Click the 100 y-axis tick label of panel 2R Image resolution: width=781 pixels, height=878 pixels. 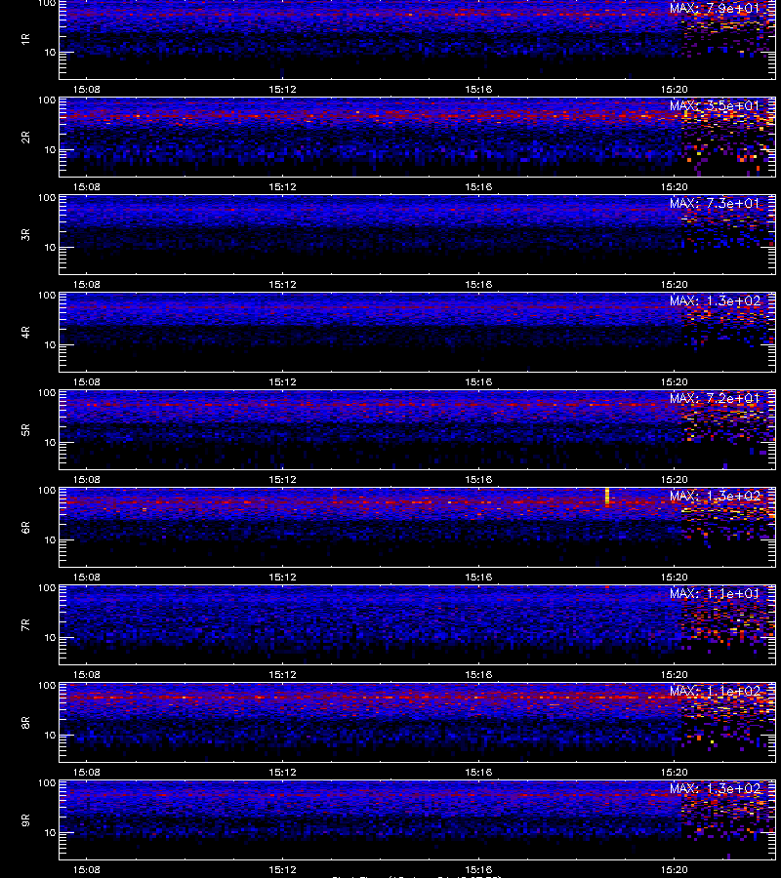47,100
